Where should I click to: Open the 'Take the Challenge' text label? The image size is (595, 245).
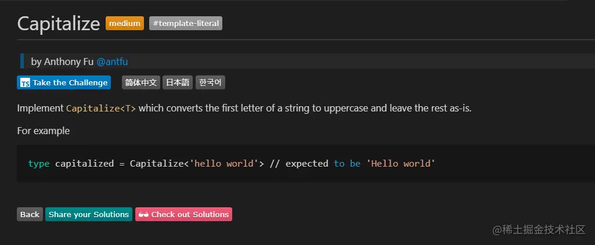point(70,82)
